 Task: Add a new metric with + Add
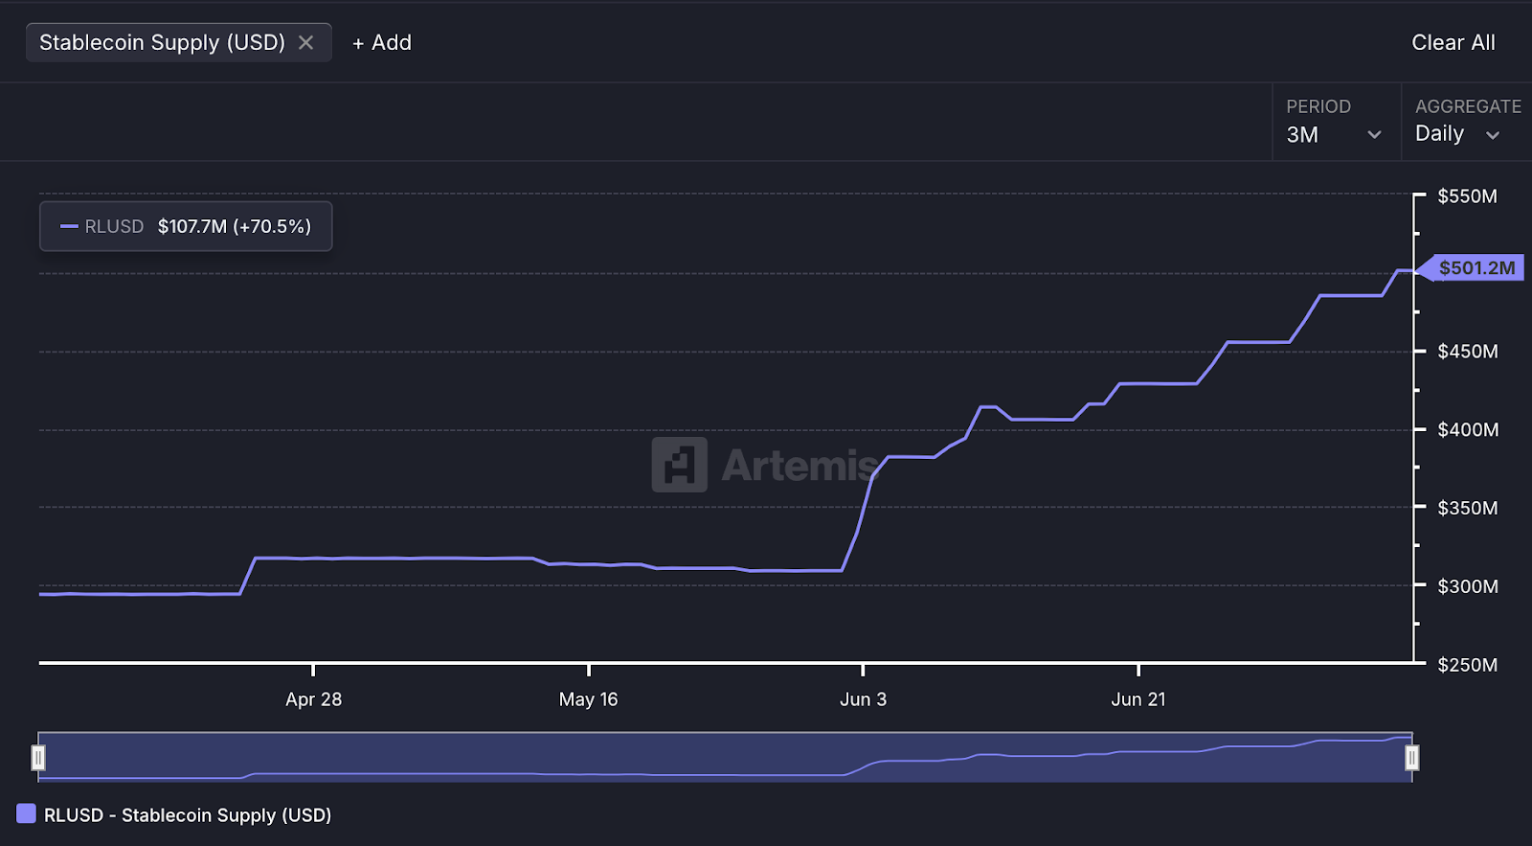point(382,42)
